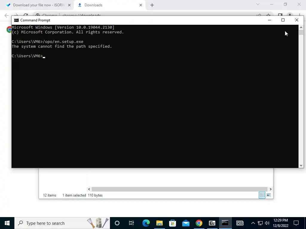Open Chrome's tab search dropdown chevron

pos(258,4)
